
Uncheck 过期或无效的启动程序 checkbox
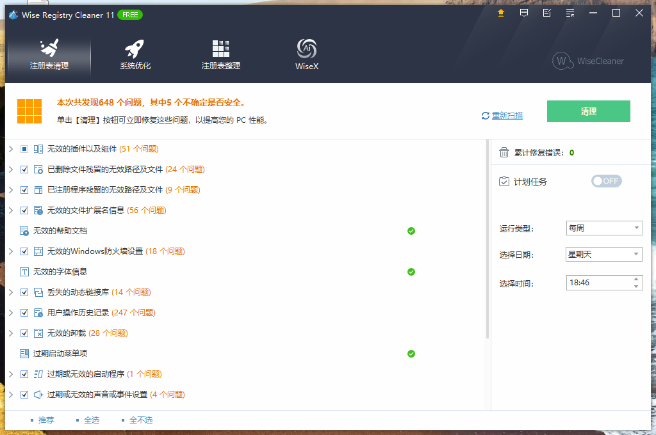tap(24, 374)
